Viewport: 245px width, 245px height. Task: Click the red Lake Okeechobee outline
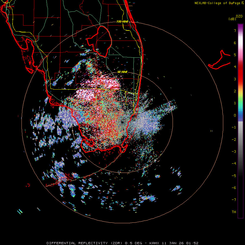(x=99, y=41)
